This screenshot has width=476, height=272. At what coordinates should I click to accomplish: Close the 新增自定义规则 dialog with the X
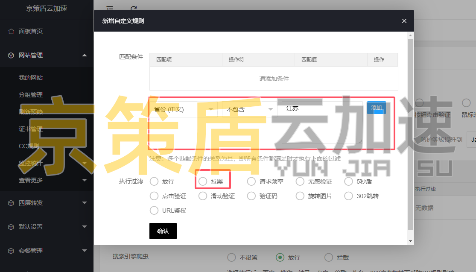(x=404, y=20)
